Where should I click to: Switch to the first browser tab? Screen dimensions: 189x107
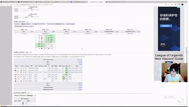coord(9,2)
